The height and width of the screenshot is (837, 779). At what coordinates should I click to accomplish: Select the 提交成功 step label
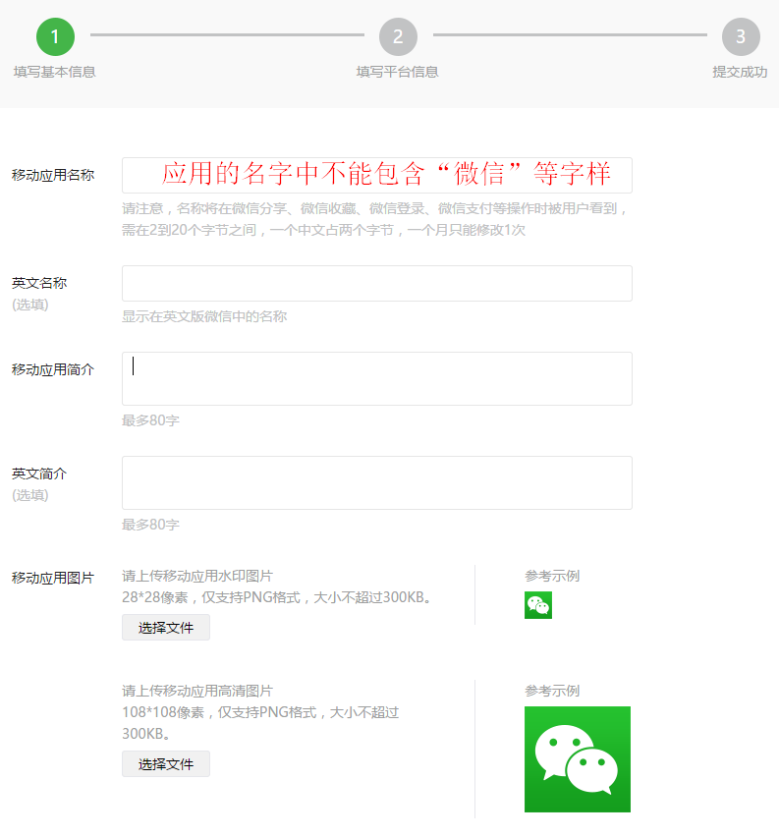tap(740, 72)
